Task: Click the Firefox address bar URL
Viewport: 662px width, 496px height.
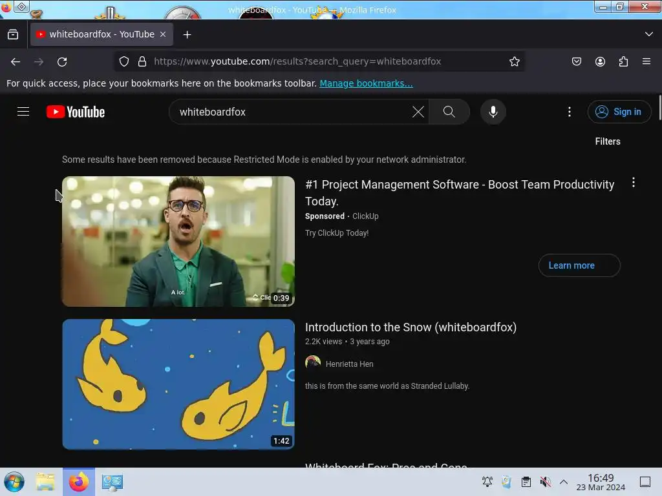Action: point(297,61)
